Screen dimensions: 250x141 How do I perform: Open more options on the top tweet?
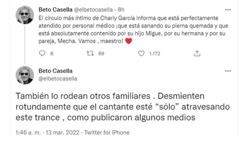(x=228, y=10)
